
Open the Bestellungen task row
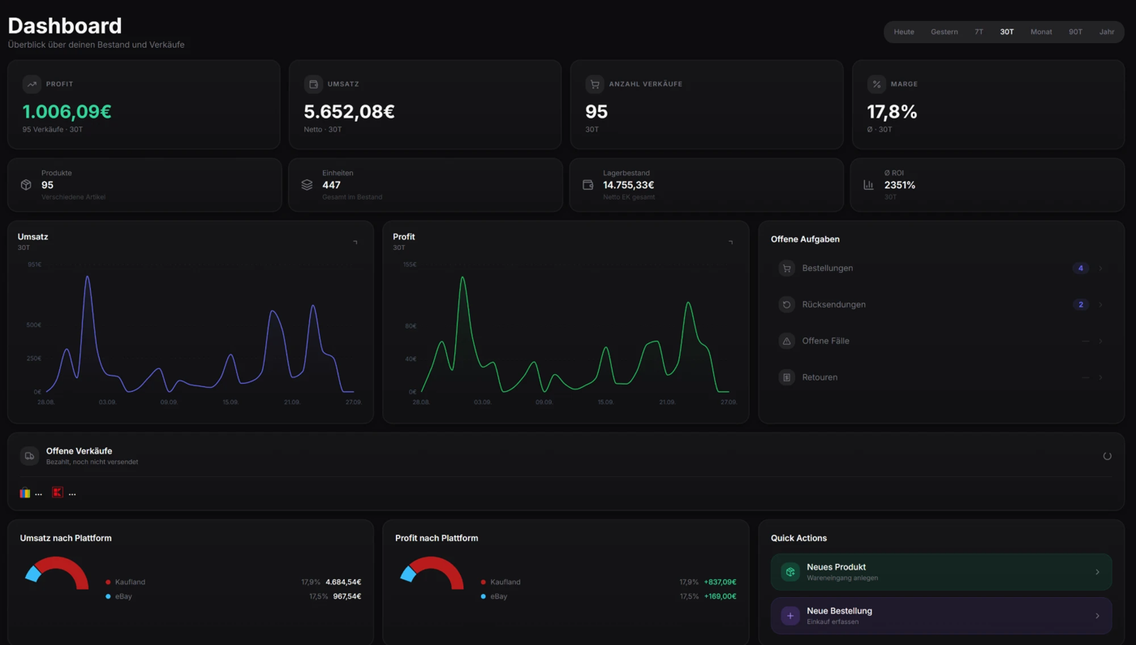click(941, 269)
